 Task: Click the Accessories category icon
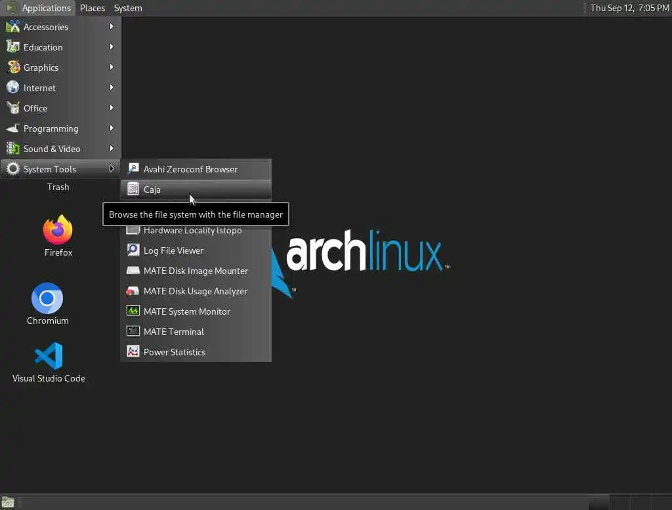13,27
